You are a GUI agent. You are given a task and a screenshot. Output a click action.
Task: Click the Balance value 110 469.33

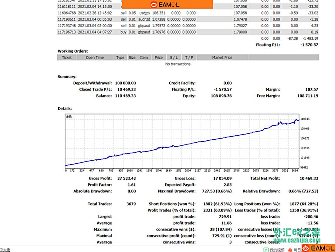[x=125, y=96]
